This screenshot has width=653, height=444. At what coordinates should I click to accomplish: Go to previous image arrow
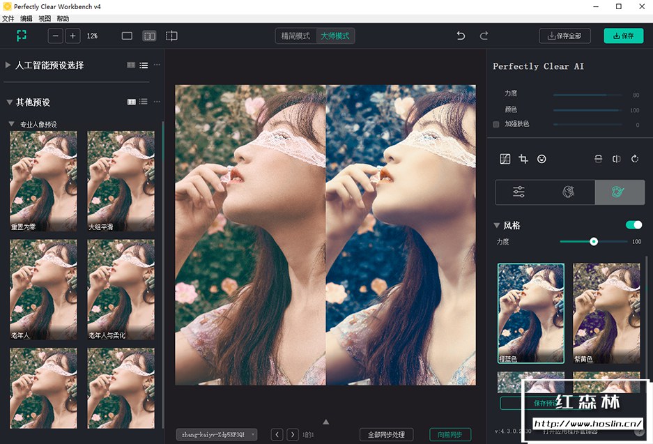pos(277,434)
